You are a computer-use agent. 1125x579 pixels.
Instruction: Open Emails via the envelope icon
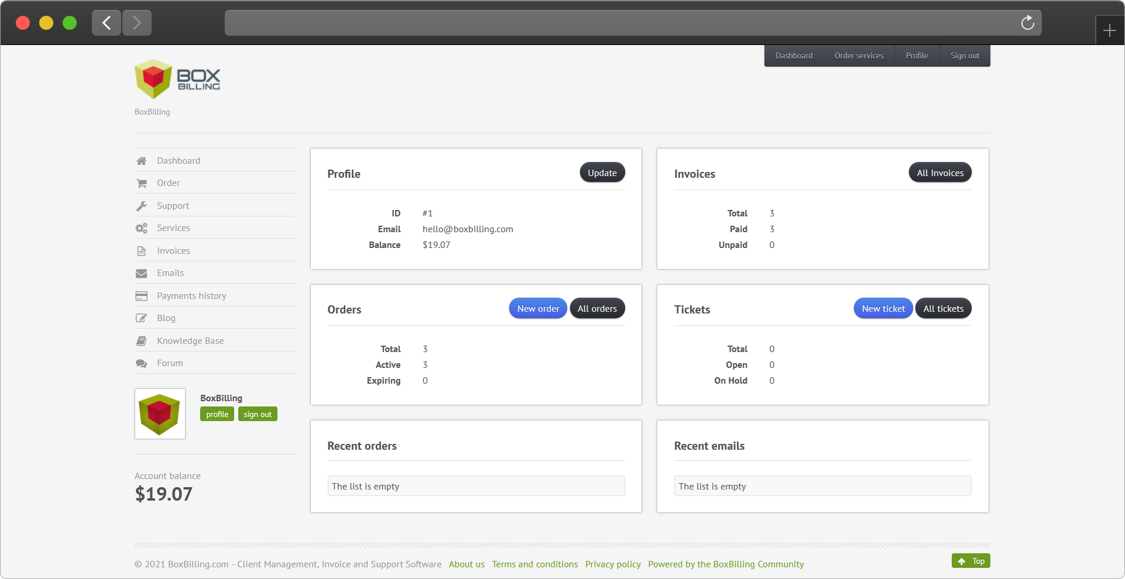click(x=142, y=273)
